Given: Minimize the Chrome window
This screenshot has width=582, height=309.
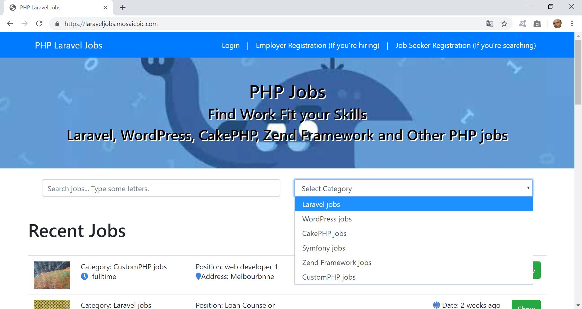Looking at the screenshot, I should (530, 7).
